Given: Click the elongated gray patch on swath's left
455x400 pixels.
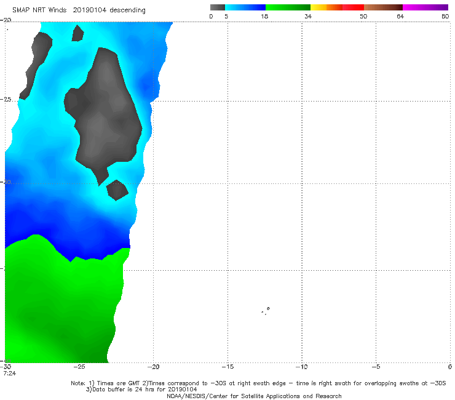Looking at the screenshot, I should (x=36, y=65).
